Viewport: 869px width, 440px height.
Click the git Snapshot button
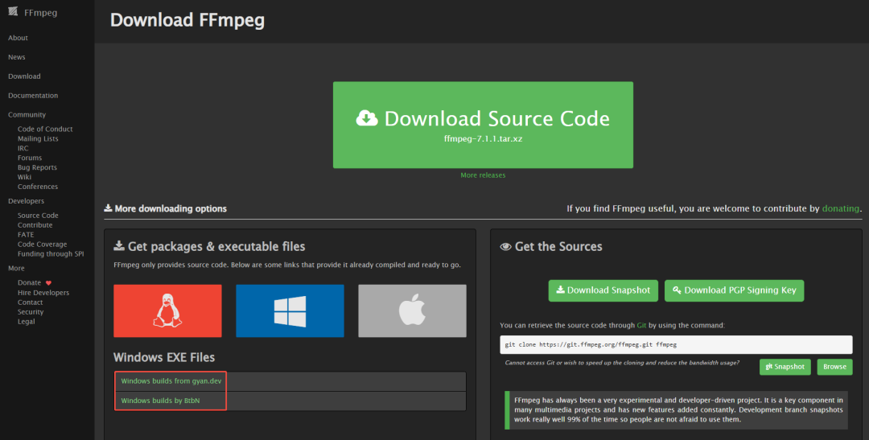click(785, 367)
